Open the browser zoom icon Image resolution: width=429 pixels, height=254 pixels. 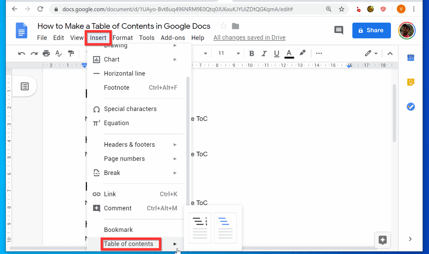[329, 9]
